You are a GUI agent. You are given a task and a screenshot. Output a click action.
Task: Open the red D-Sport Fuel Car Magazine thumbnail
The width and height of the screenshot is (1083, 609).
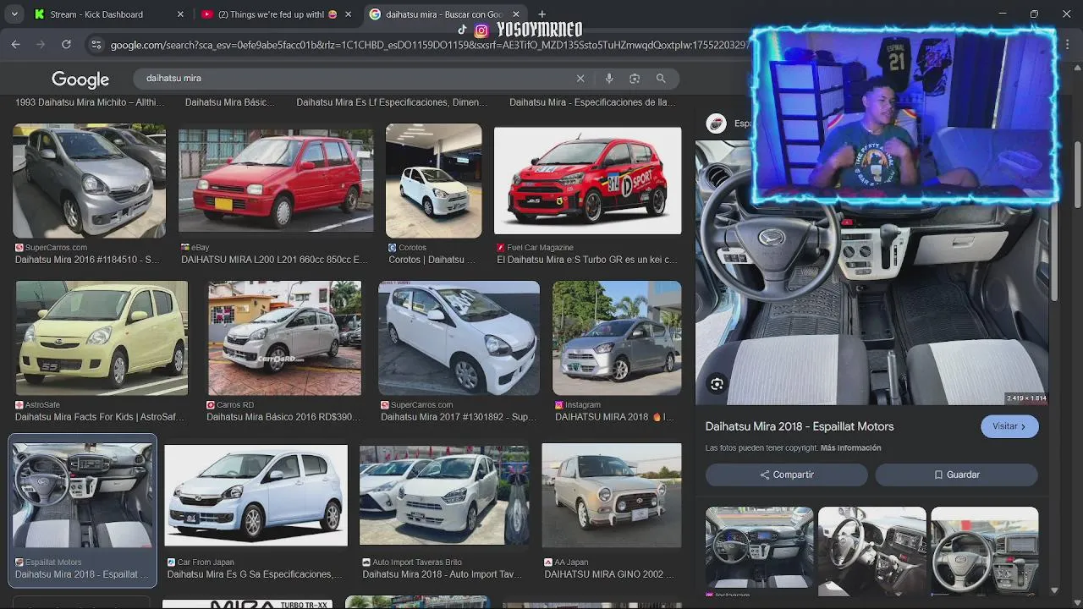point(588,181)
